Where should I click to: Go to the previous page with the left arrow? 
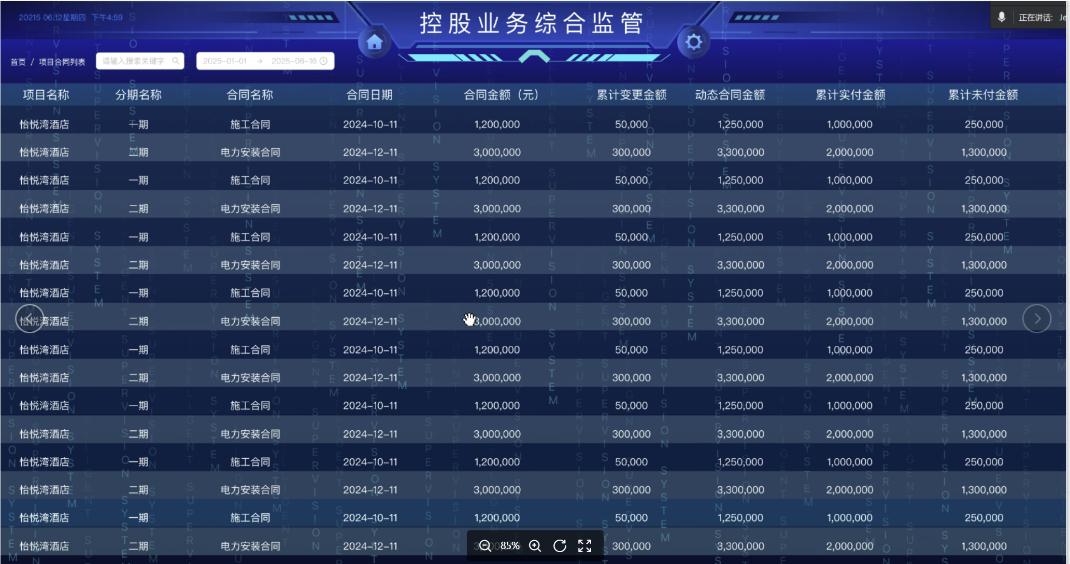[x=29, y=318]
